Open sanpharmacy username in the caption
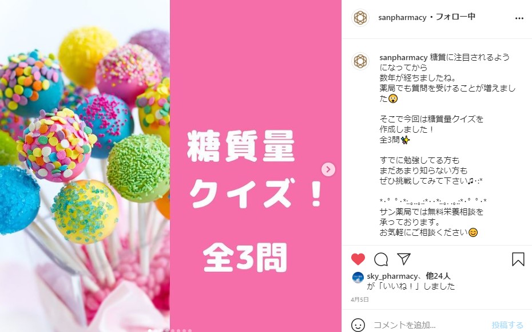 click(x=403, y=57)
